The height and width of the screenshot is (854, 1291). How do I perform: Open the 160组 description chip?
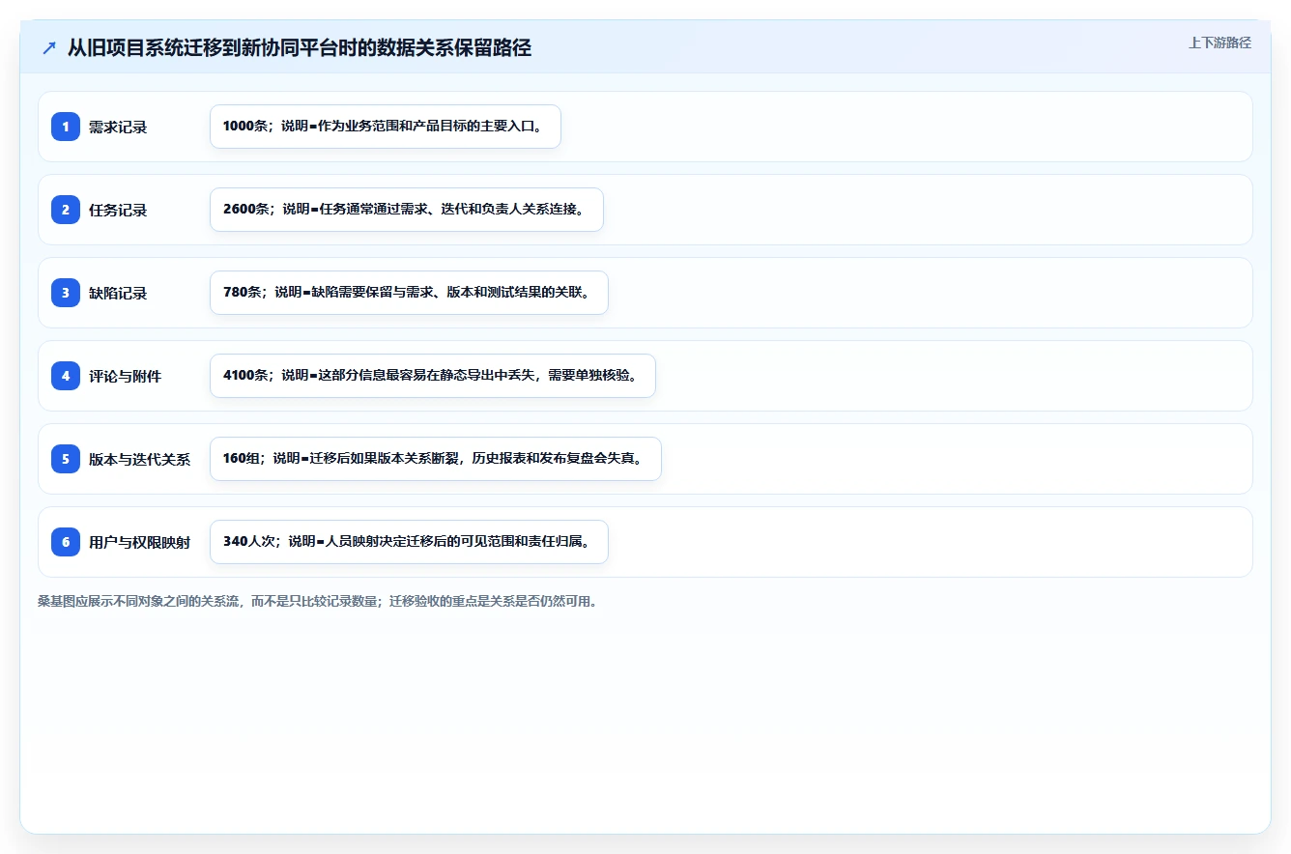436,459
